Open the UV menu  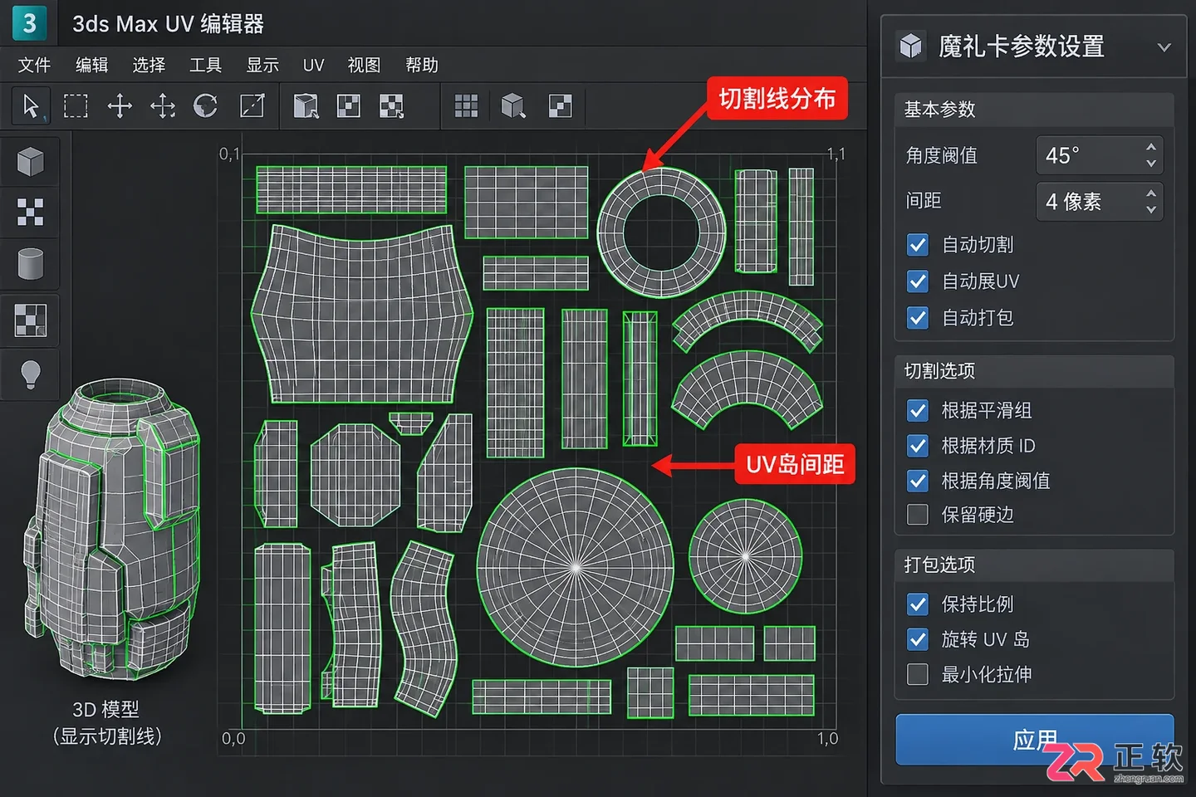click(313, 65)
